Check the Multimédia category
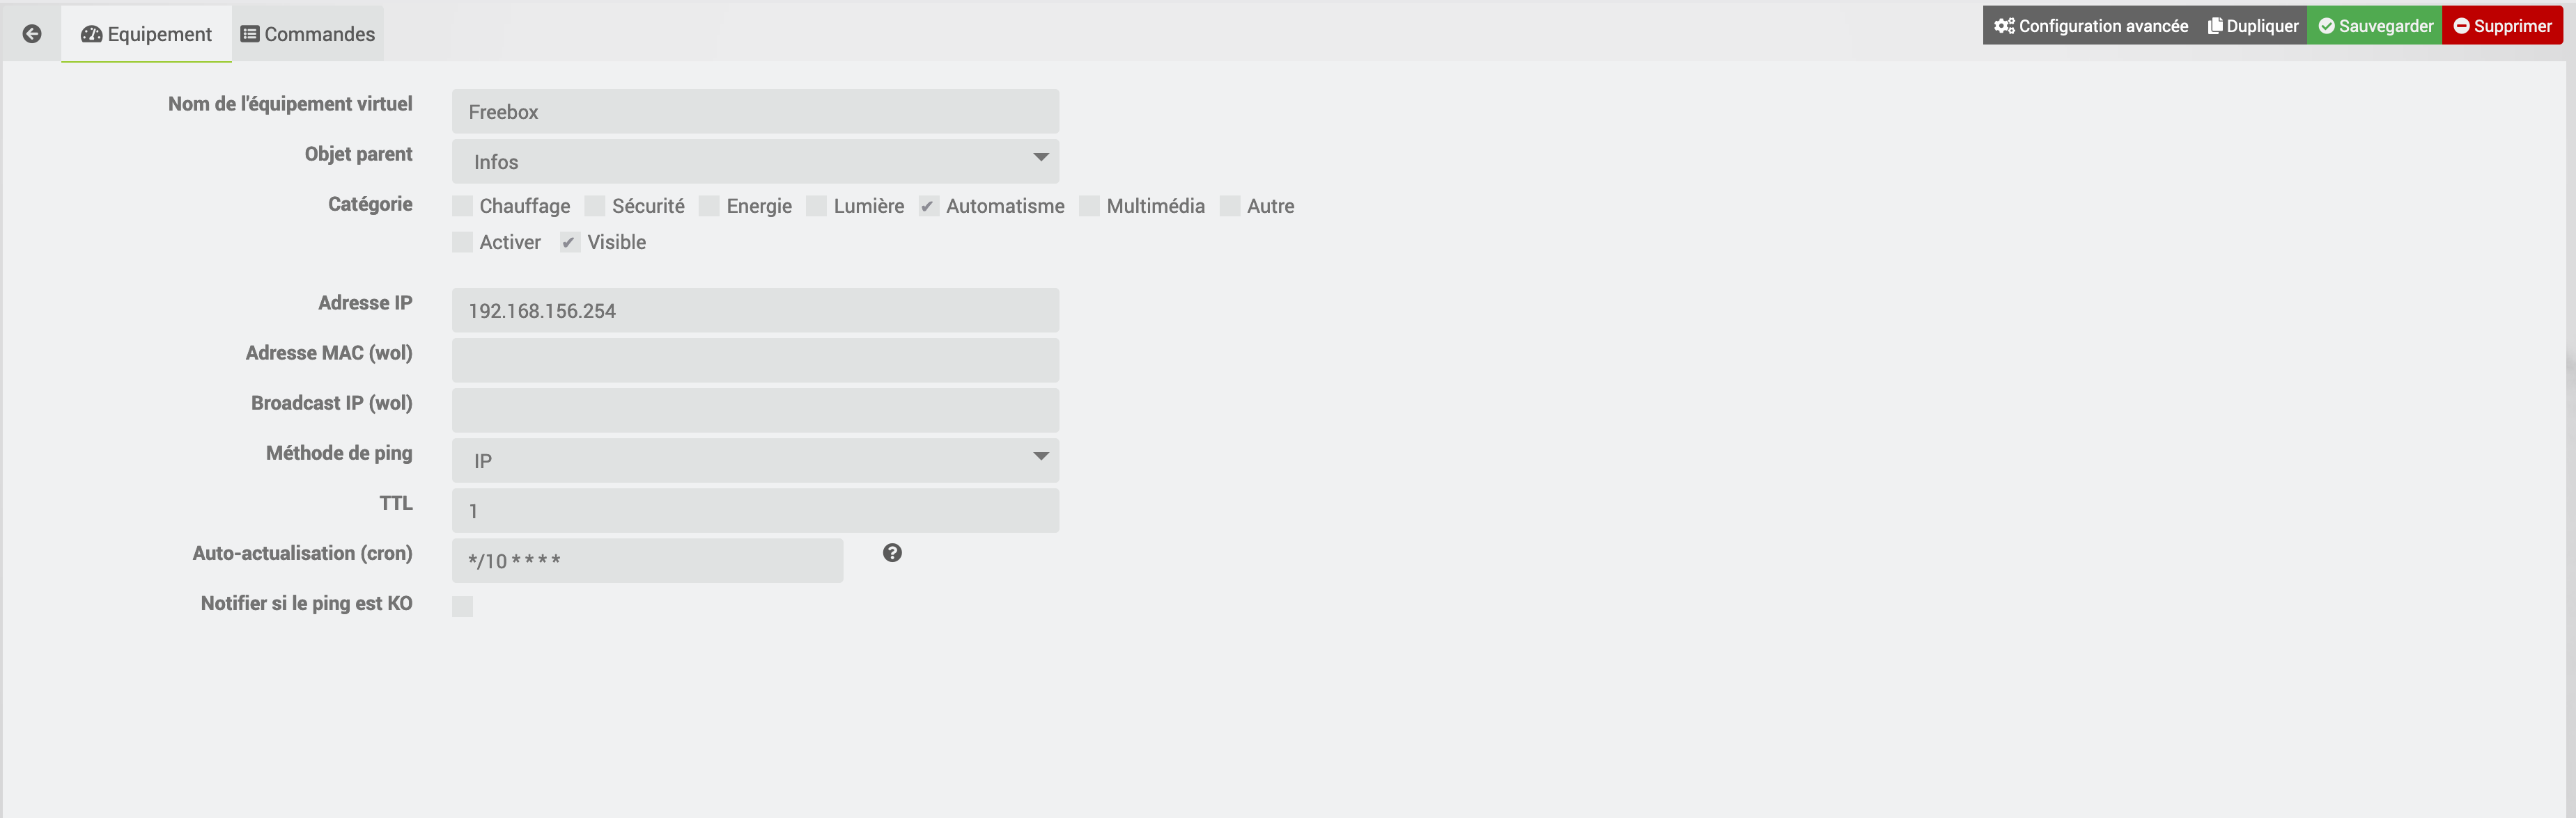This screenshot has height=818, width=2576. (x=1089, y=207)
